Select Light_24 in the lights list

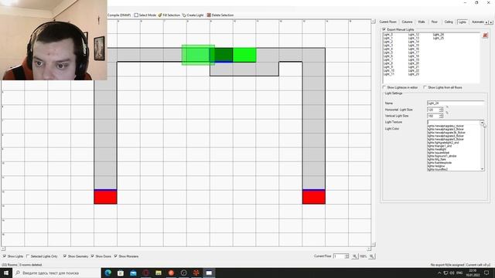(439, 34)
